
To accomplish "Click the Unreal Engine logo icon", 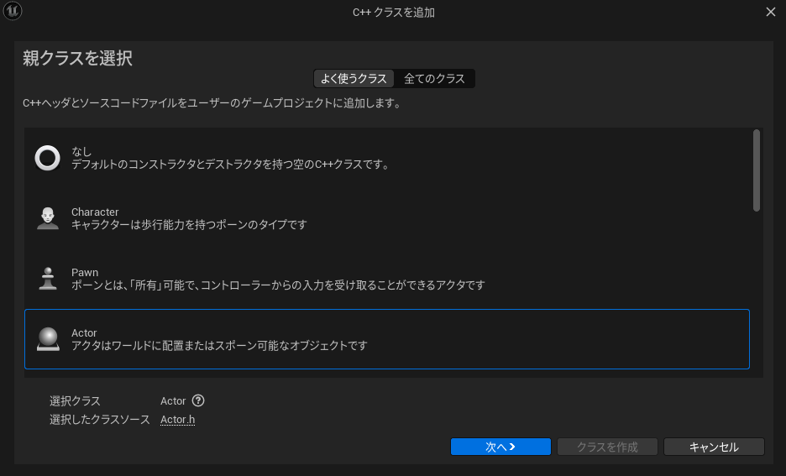I will tap(13, 11).
